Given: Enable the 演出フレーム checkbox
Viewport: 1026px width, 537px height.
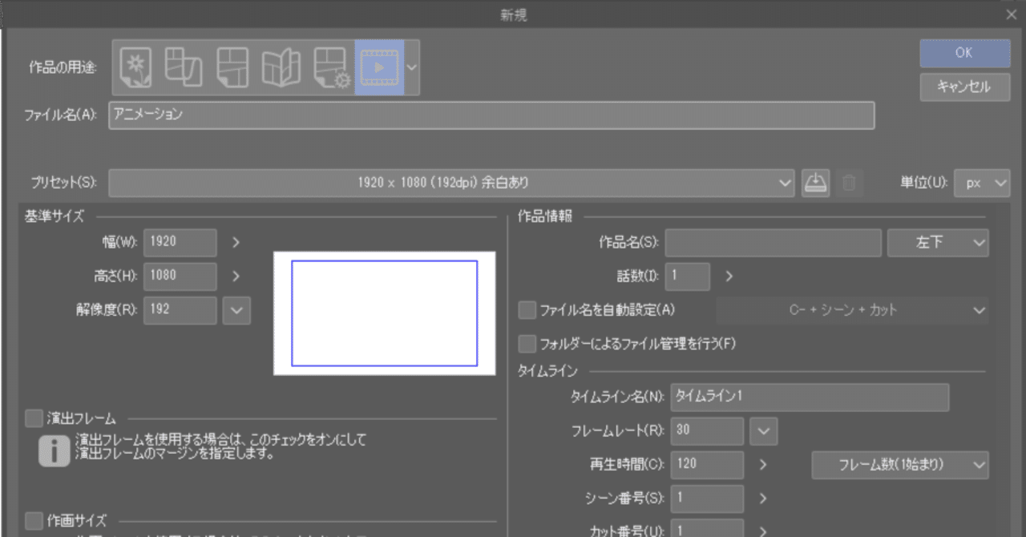Looking at the screenshot, I should [x=32, y=418].
